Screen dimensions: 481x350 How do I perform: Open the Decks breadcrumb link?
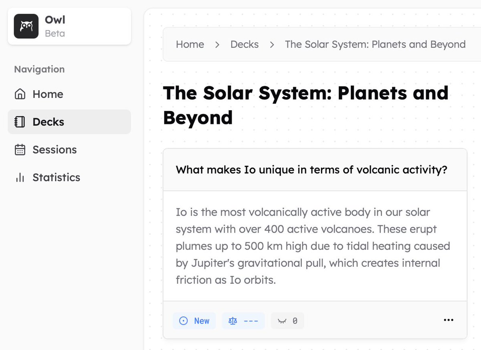pos(245,45)
